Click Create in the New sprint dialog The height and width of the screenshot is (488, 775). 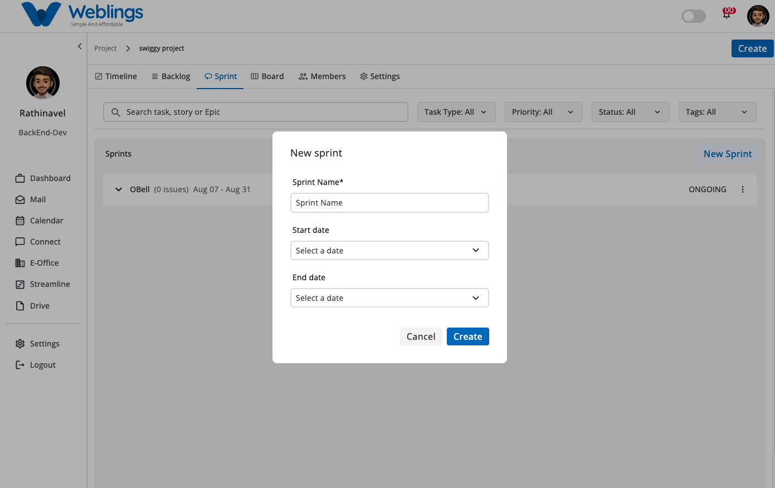pos(467,336)
